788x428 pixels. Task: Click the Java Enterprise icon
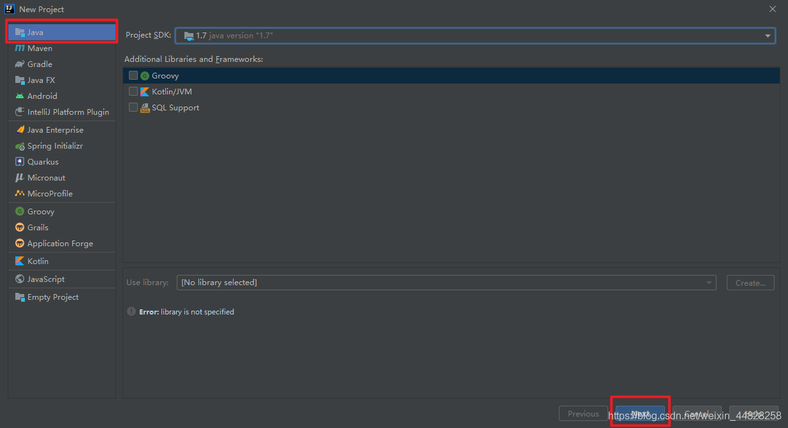(20, 130)
